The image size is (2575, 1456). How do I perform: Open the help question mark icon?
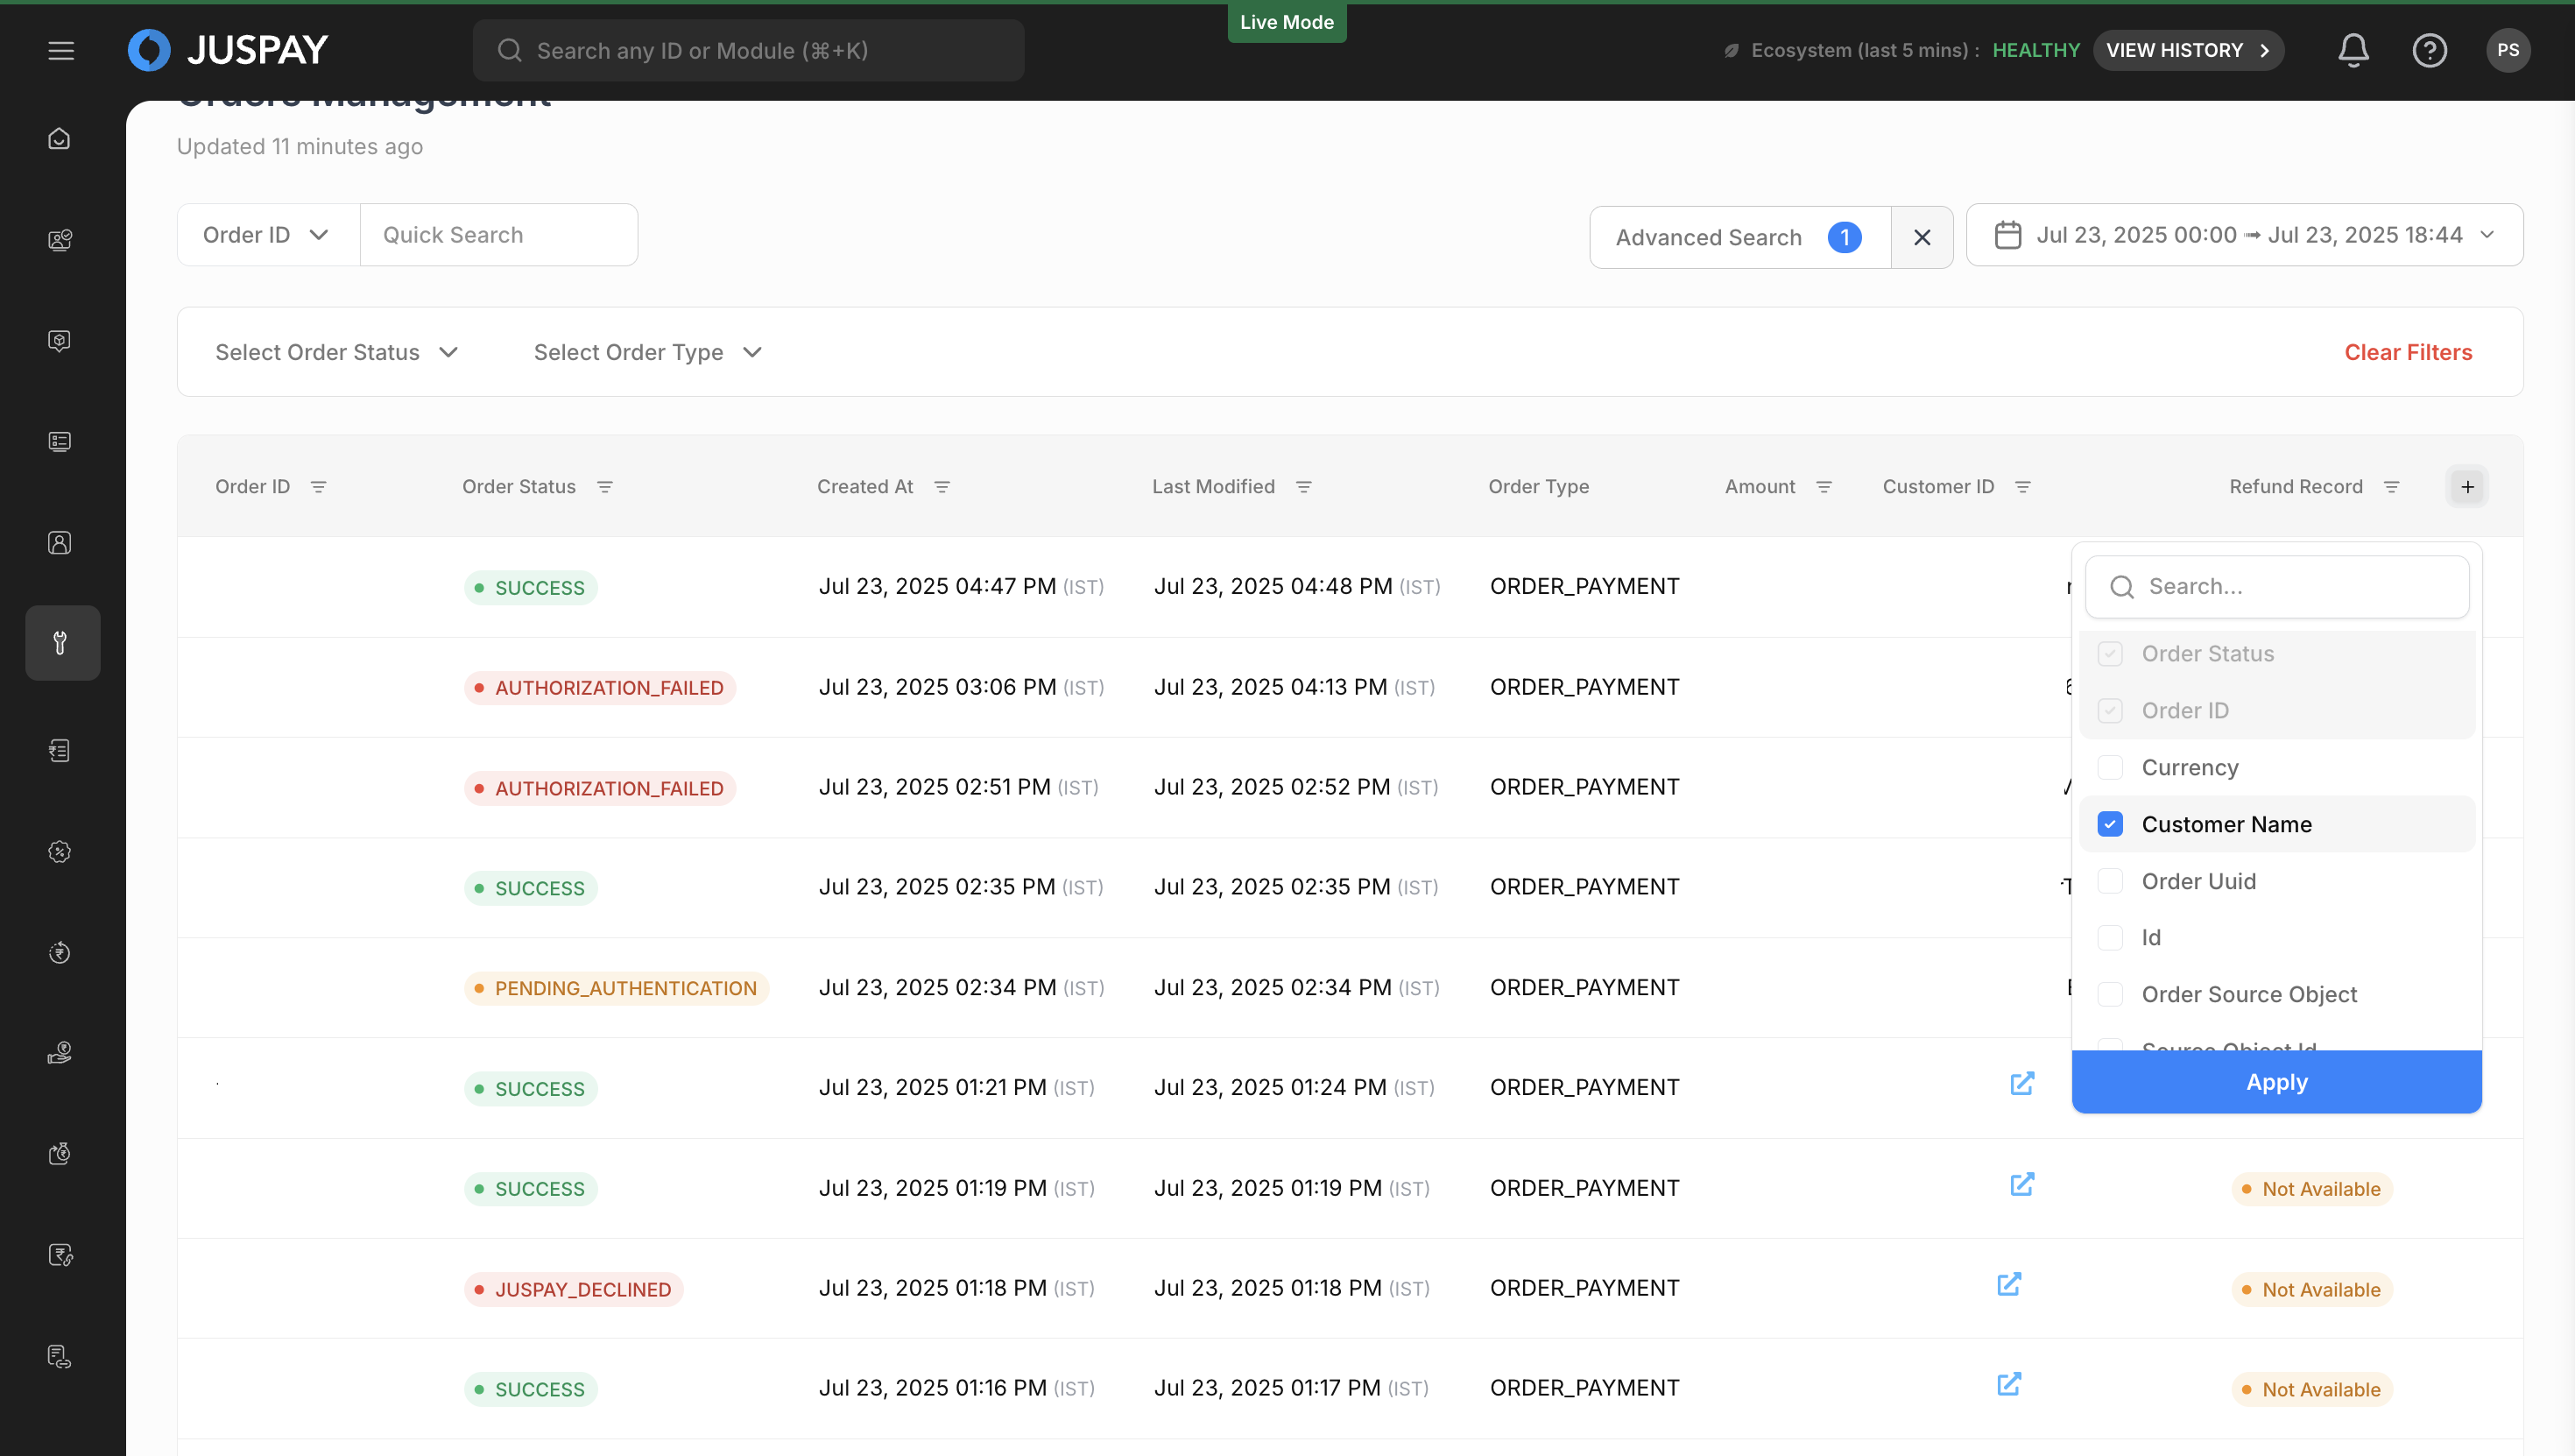2429,50
